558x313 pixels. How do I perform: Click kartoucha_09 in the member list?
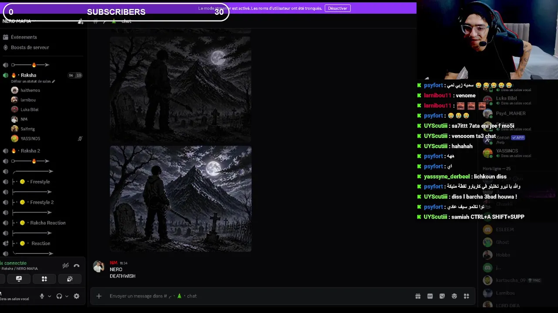[511, 280]
